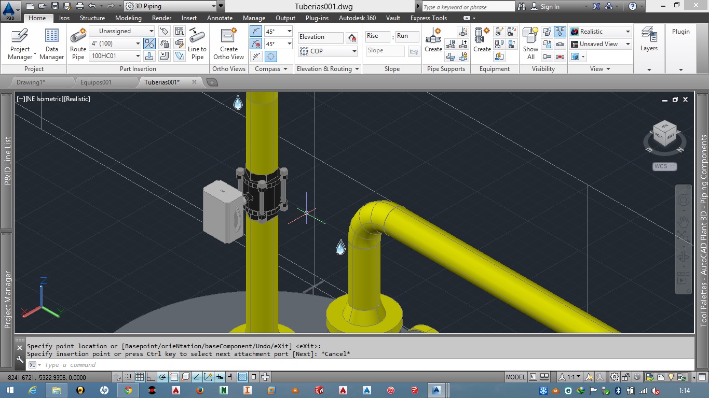Toggle the compass circle display button
Viewport: 709px width, 398px height.
pos(271,56)
